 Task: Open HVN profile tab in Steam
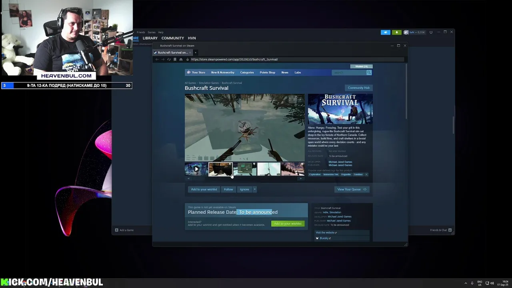(x=192, y=38)
